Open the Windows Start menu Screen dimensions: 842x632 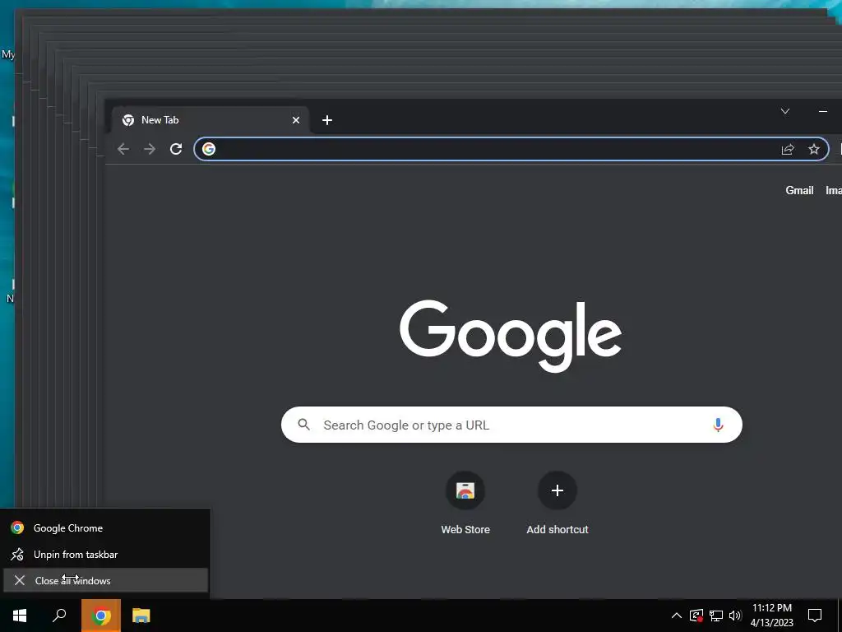(x=20, y=616)
